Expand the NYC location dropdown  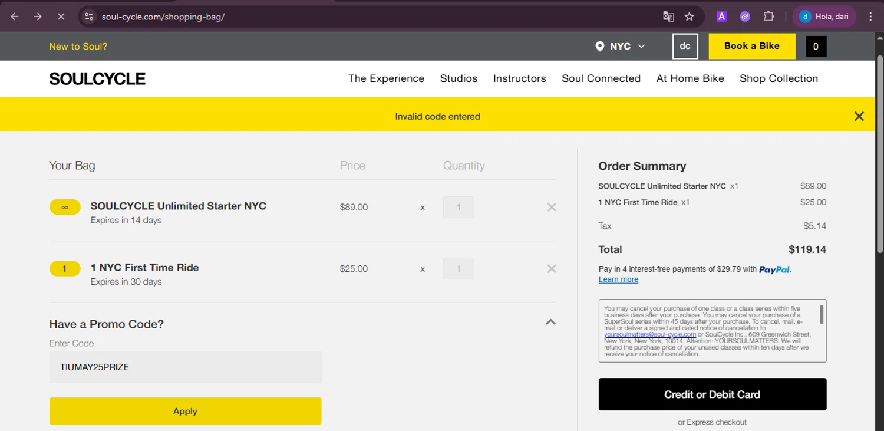click(621, 47)
